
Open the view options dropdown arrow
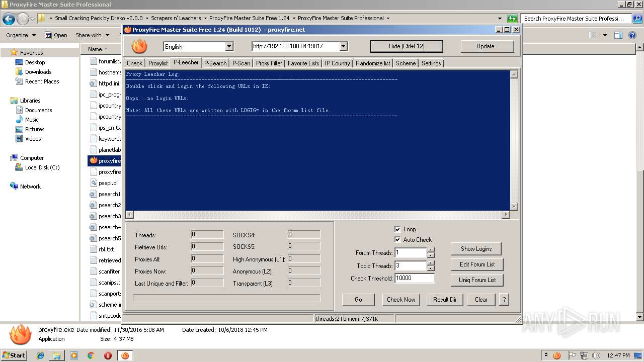coord(605,35)
